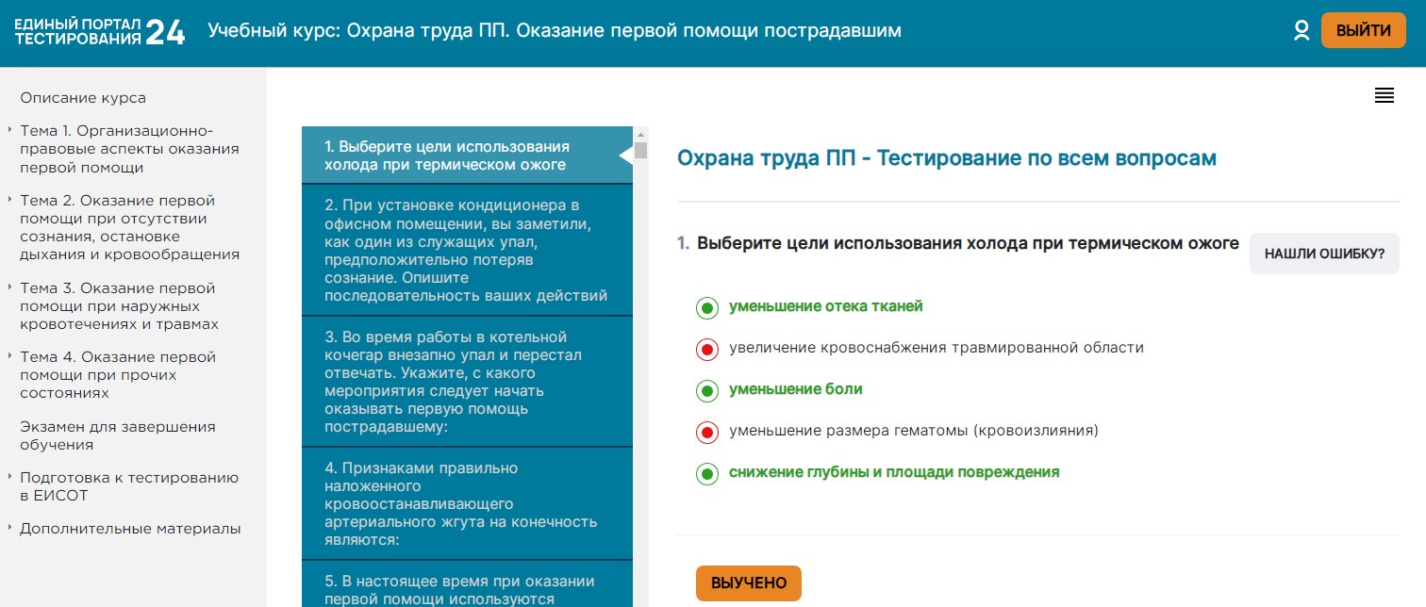1426x607 pixels.
Task: Open the hamburger menu icon
Action: (x=1384, y=95)
